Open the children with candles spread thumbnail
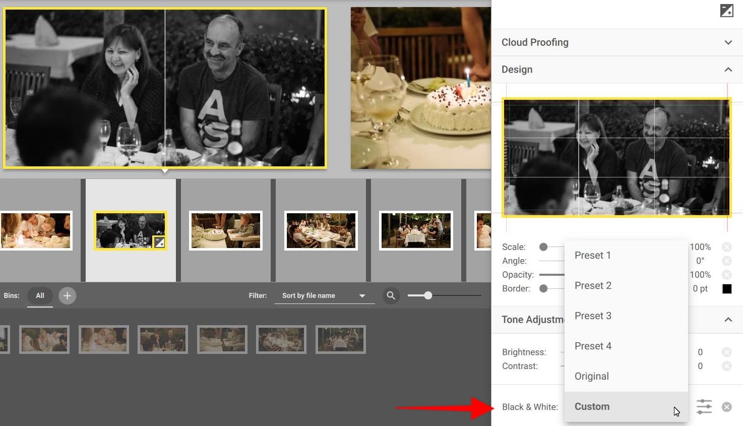This screenshot has width=743, height=426. point(35,230)
